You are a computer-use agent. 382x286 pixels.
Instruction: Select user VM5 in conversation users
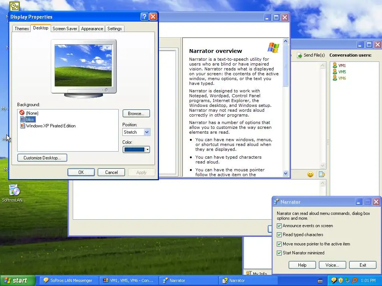pos(339,72)
